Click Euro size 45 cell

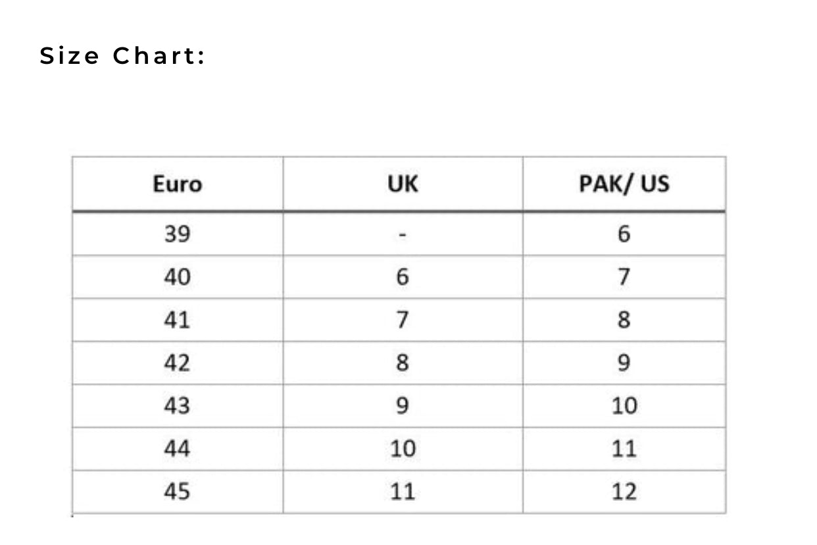[177, 492]
